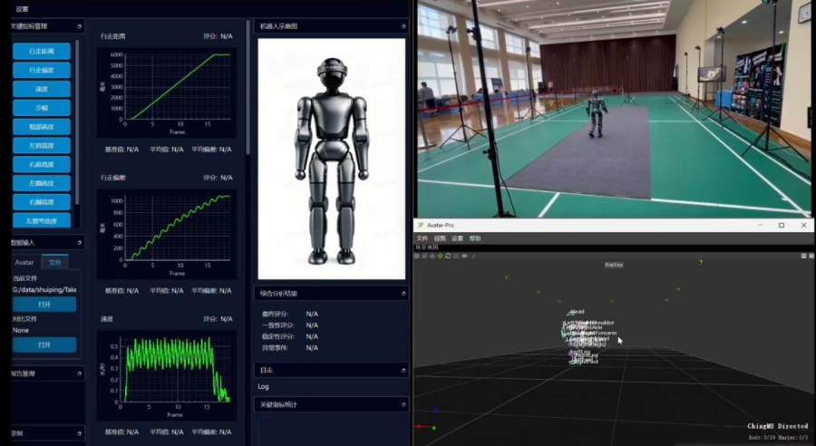The height and width of the screenshot is (446, 816).
Task: Toggle the 综合分析结果 panel float icon
Action: [x=403, y=294]
